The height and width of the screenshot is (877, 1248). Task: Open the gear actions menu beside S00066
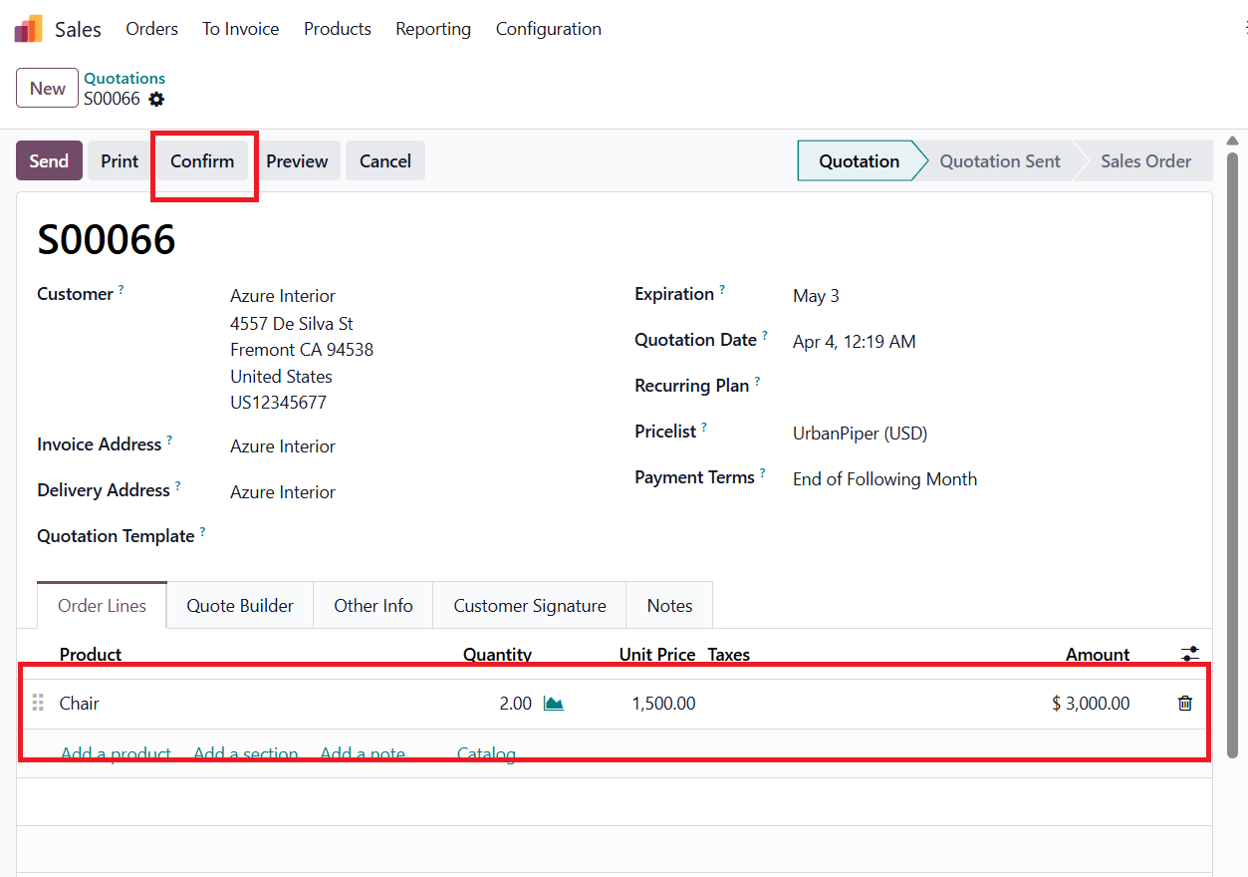click(x=156, y=100)
